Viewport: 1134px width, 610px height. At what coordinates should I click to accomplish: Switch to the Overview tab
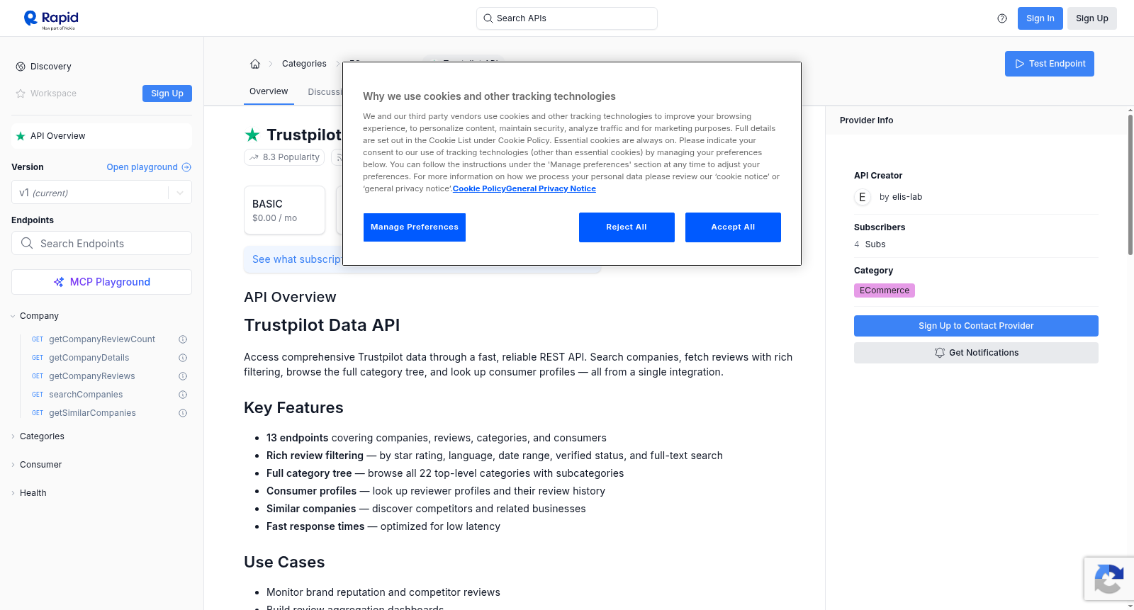point(269,91)
